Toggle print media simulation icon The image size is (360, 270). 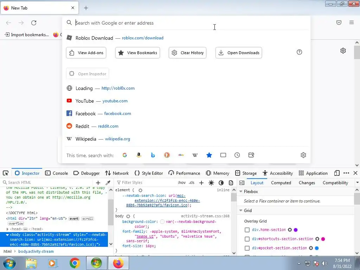pyautogui.click(x=231, y=183)
